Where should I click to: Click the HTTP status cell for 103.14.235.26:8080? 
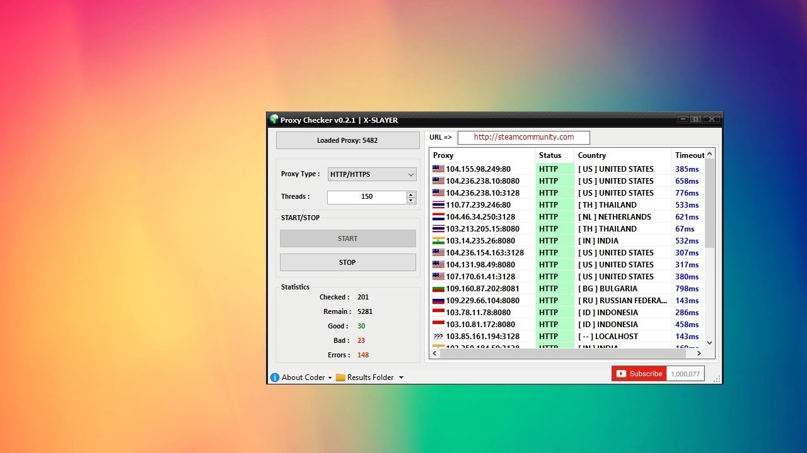coord(554,240)
